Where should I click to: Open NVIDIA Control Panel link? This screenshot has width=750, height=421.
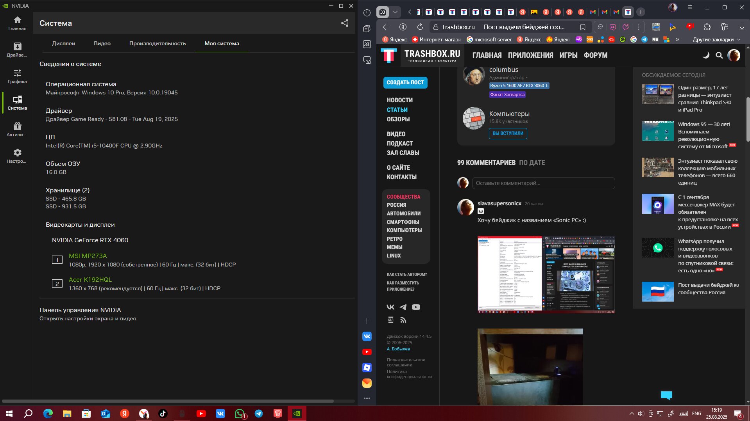pyautogui.click(x=80, y=310)
